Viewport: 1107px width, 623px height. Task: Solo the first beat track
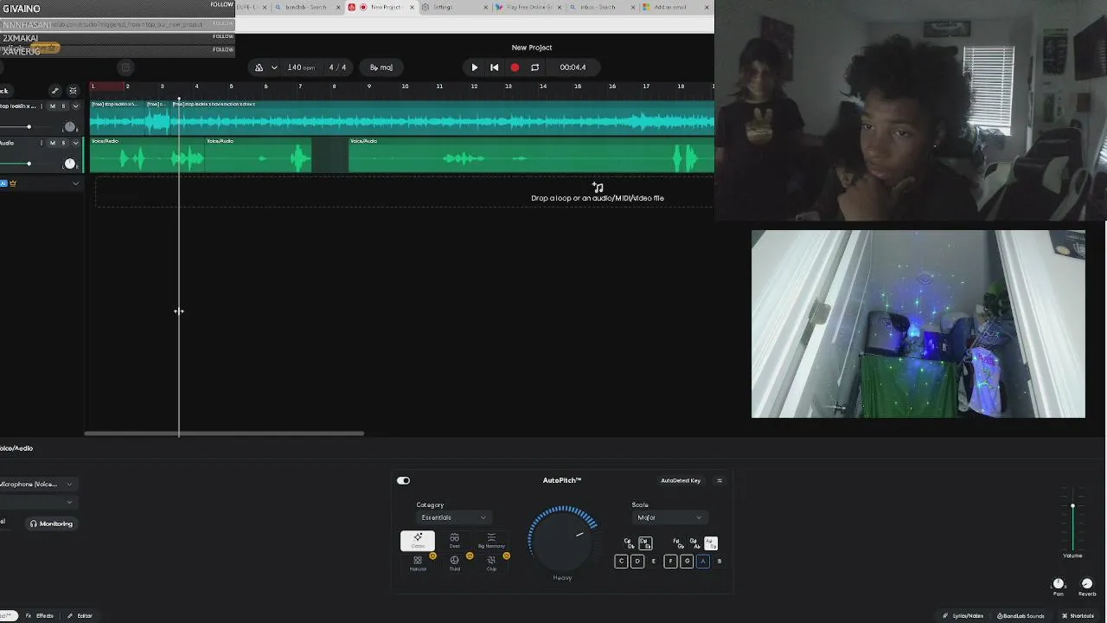pyautogui.click(x=63, y=106)
